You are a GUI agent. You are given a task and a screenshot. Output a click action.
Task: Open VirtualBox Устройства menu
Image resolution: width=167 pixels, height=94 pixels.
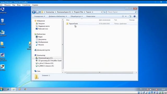[x=26, y=5]
